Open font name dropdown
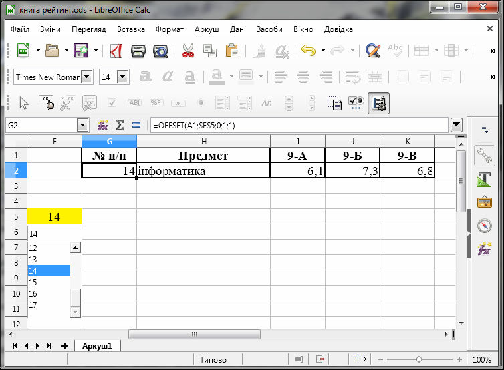The height and width of the screenshot is (370, 504). (86, 77)
